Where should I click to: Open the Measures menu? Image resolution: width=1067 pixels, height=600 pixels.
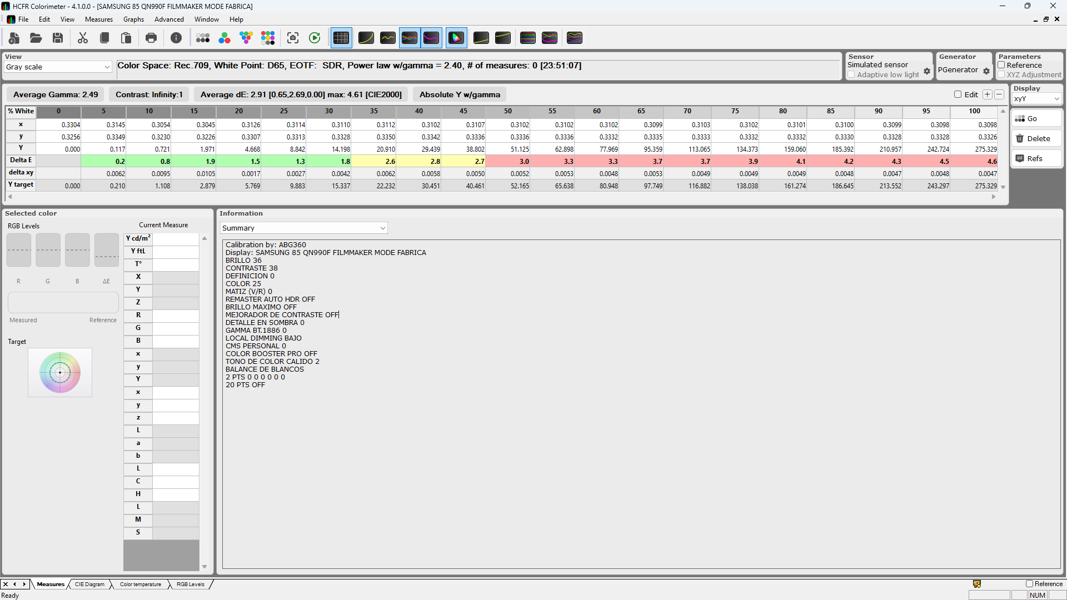coord(99,19)
